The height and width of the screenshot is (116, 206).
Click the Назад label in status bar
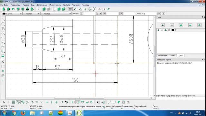pos(108,106)
